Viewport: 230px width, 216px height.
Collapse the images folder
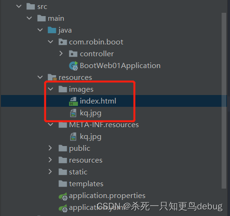(51, 89)
